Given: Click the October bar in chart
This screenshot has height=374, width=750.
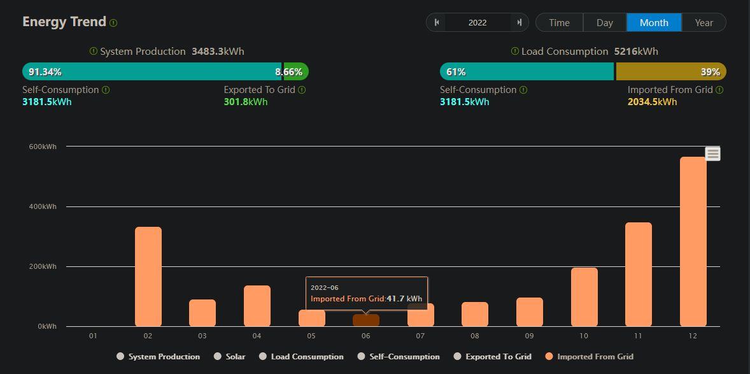Looking at the screenshot, I should pyautogui.click(x=584, y=297).
